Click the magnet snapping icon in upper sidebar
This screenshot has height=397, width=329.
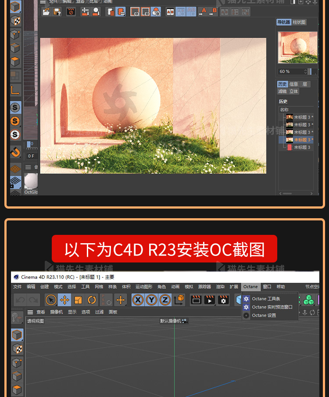click(15, 152)
